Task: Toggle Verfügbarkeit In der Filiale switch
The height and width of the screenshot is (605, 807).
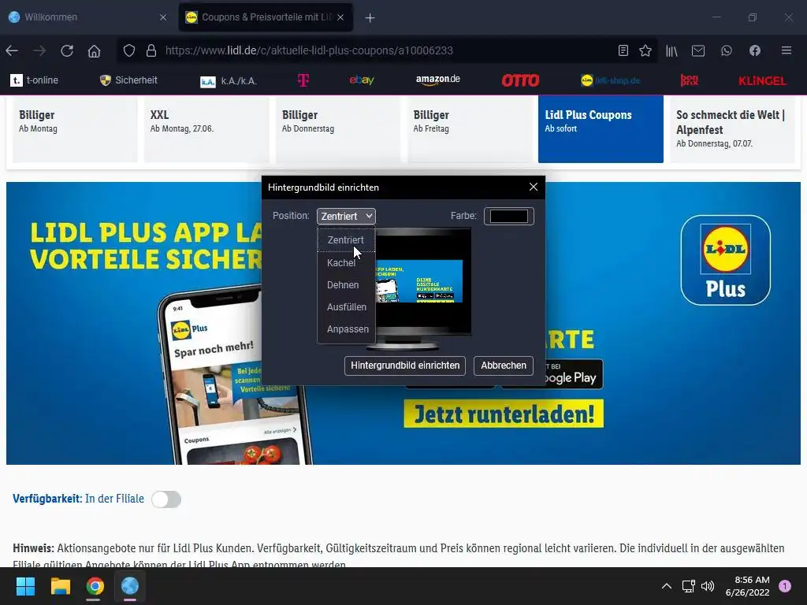Action: (x=166, y=499)
